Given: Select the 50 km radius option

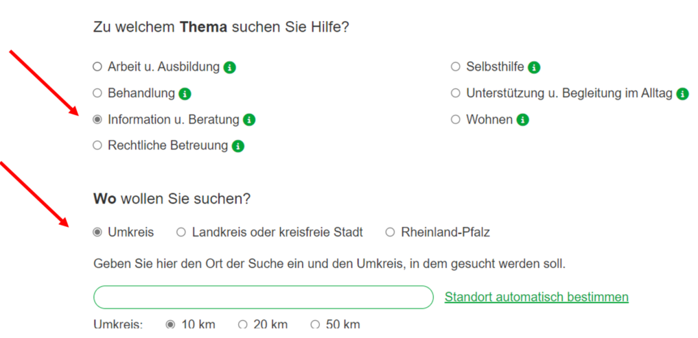Looking at the screenshot, I should pos(315,325).
